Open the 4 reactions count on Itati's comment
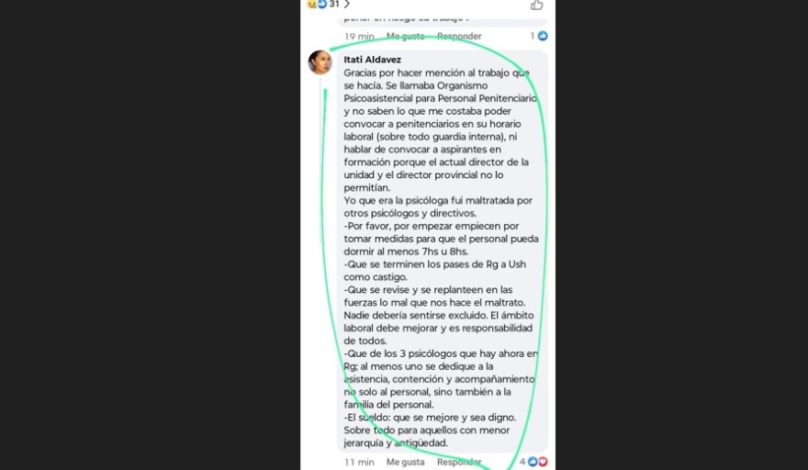The image size is (808, 470). 522,462
